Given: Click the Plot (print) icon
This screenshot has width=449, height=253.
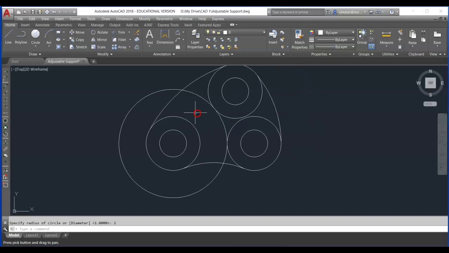Looking at the screenshot, I should point(47,12).
